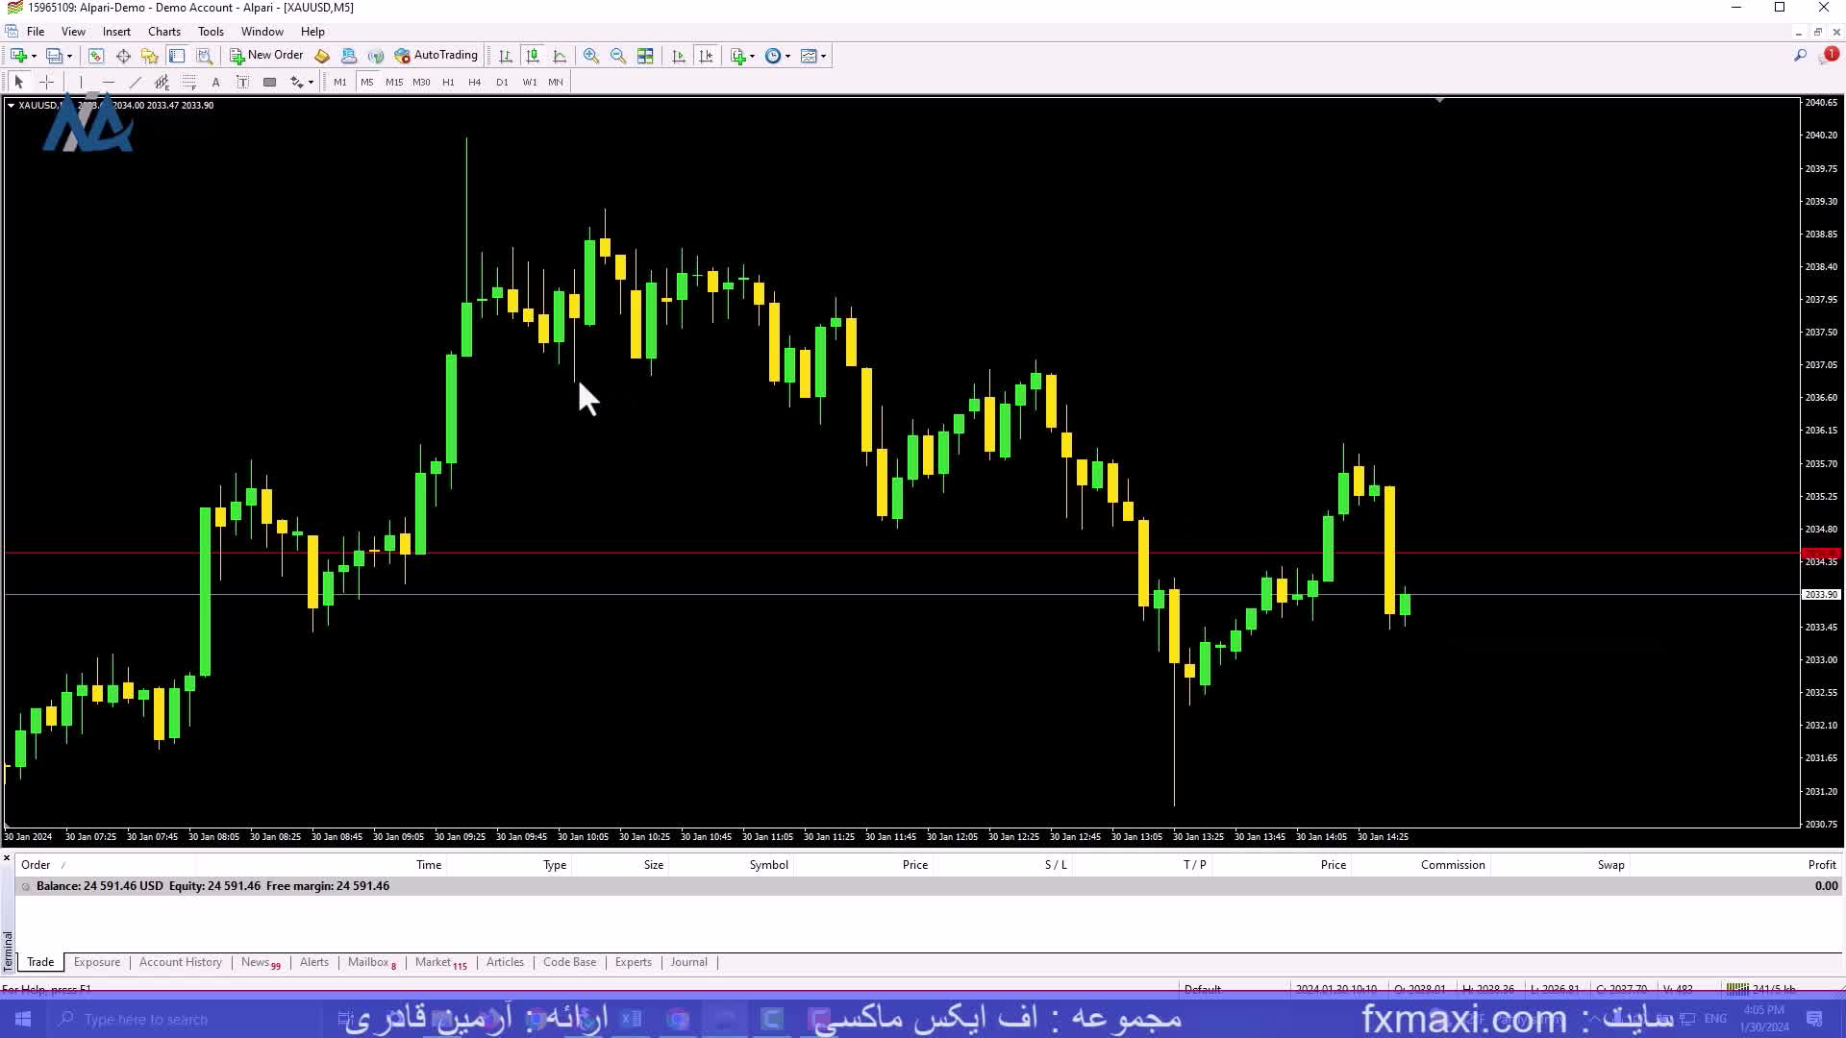Switch chart to line chart mode
The width and height of the screenshot is (1846, 1038).
[x=560, y=56]
